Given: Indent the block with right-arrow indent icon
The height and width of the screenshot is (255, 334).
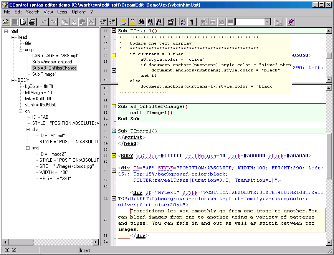Looking at the screenshot, I should (112, 22).
